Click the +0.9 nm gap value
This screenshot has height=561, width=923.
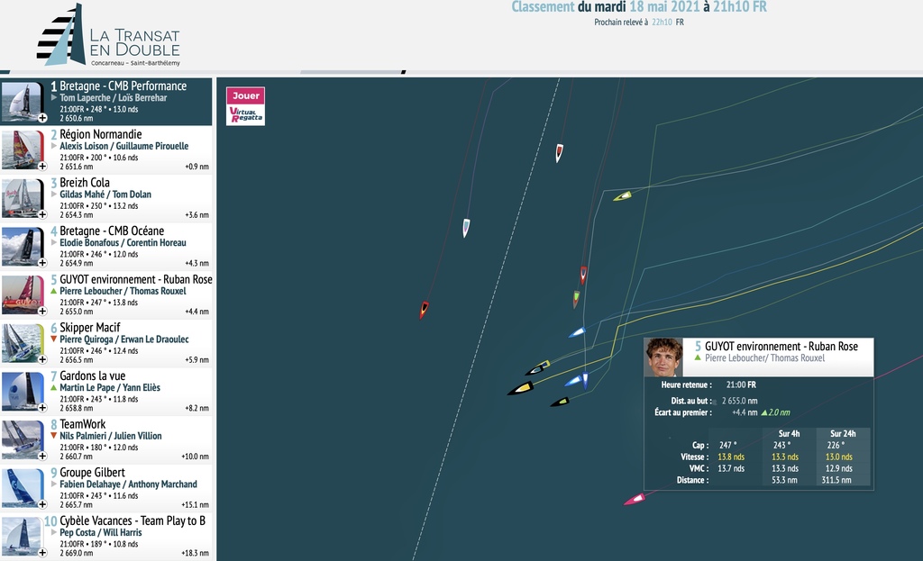pos(196,167)
